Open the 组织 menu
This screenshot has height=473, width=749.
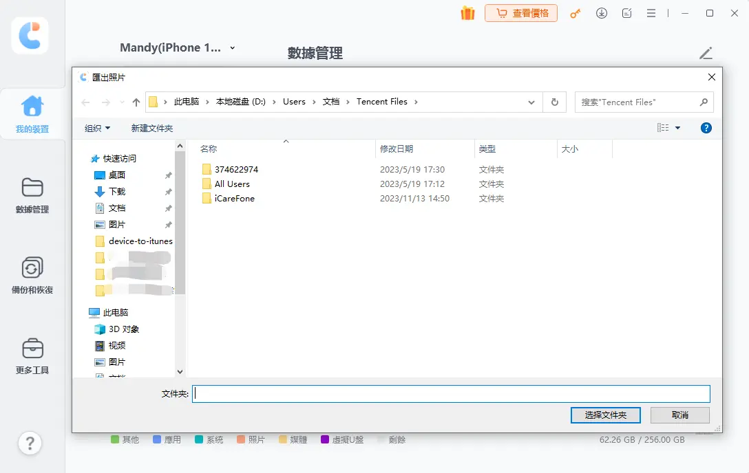pyautogui.click(x=98, y=128)
